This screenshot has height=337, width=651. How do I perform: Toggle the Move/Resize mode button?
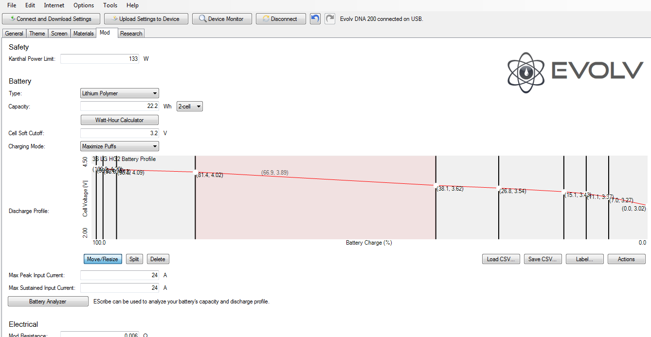[103, 259]
